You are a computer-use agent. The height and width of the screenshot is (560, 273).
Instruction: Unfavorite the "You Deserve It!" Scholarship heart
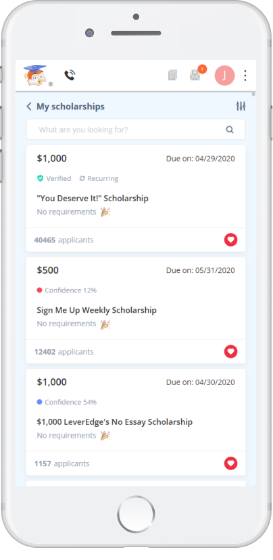[231, 240]
